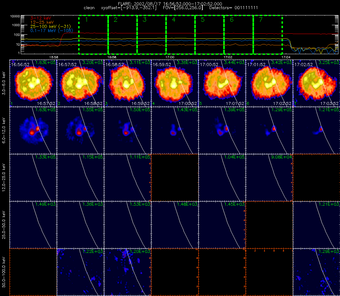Click interval marker 2 in the light curve

116,20
